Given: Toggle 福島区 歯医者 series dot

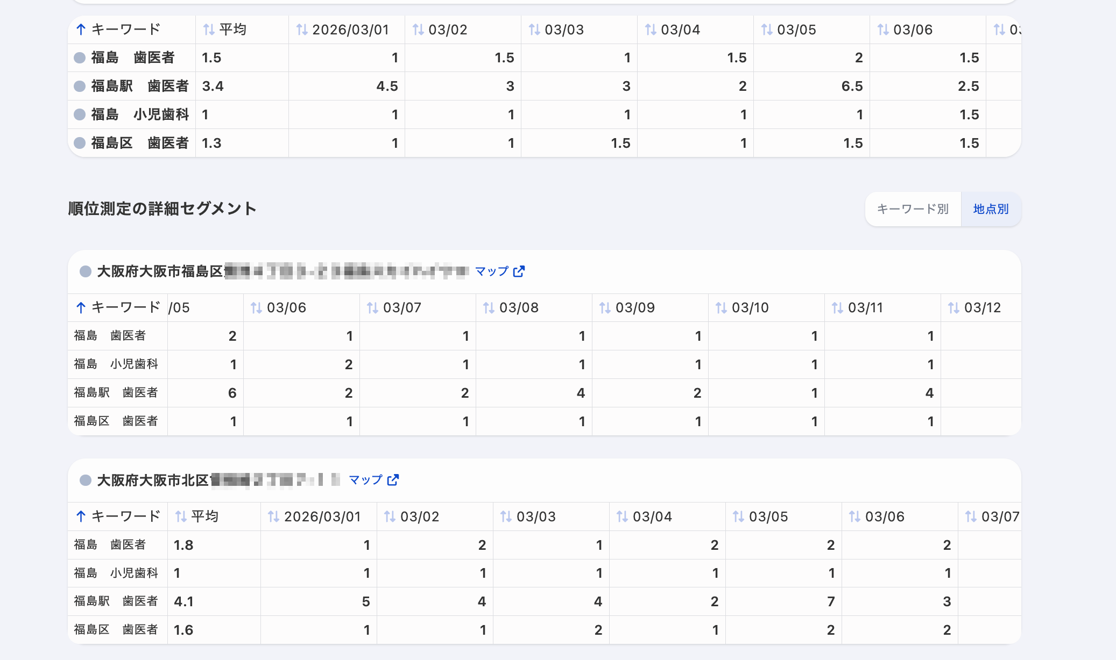Looking at the screenshot, I should pos(80,143).
